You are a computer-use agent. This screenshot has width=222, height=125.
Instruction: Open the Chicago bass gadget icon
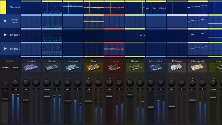tap(177, 67)
